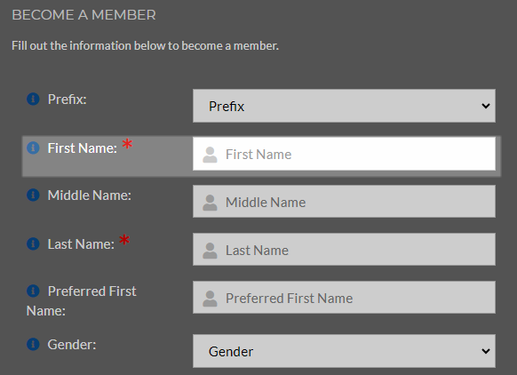Open the Prefix dropdown
The height and width of the screenshot is (375, 517).
pyautogui.click(x=344, y=106)
